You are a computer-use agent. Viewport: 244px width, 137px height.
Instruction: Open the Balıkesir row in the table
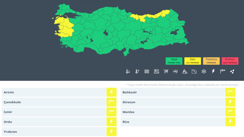tap(178, 92)
